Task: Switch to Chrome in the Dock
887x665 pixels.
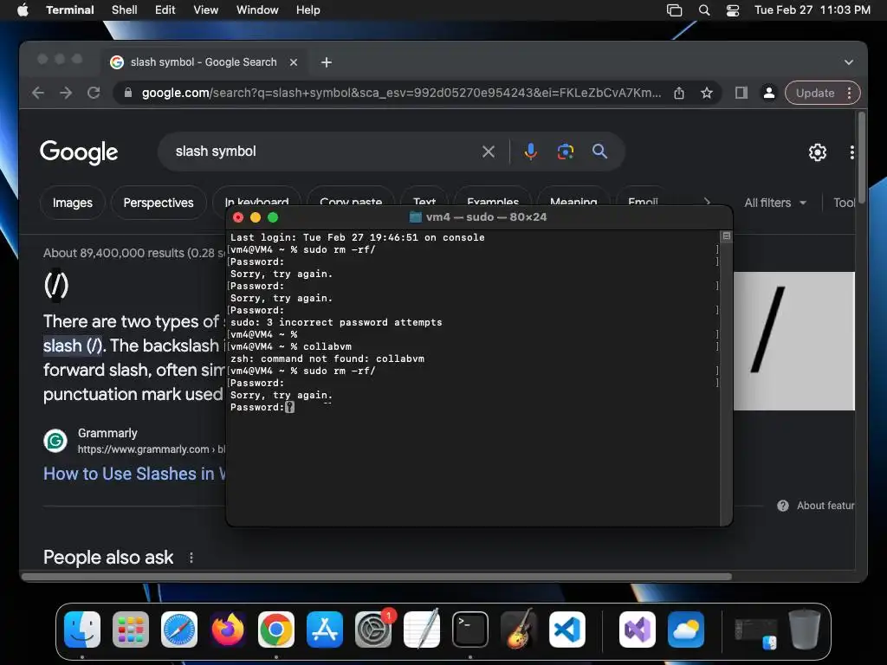Action: pos(276,629)
